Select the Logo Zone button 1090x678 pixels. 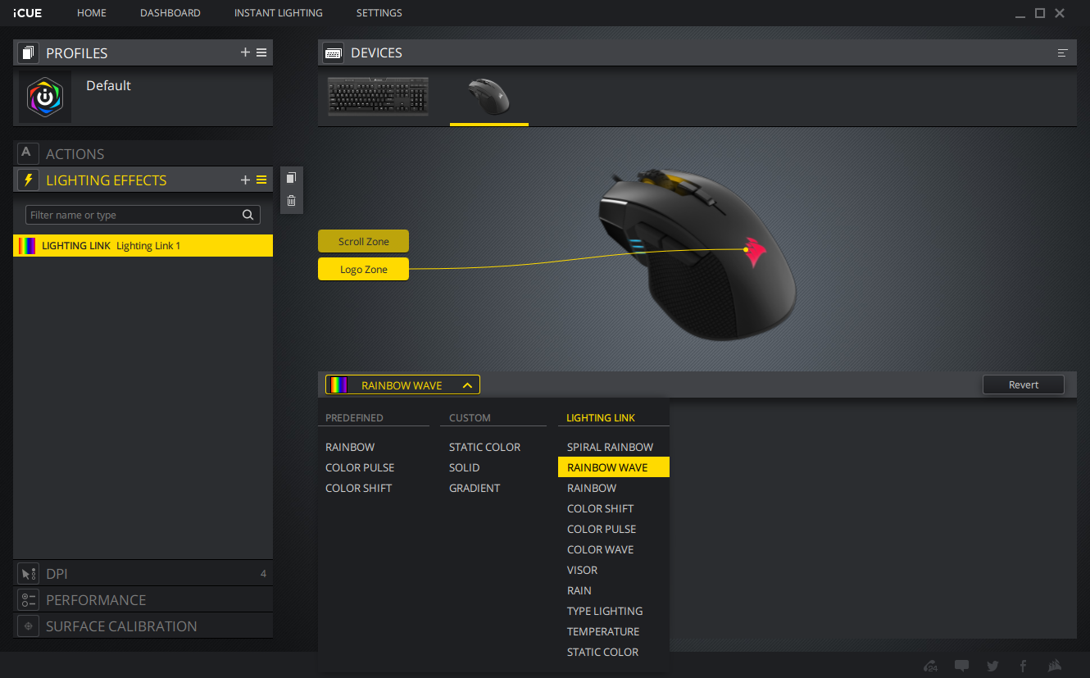pos(363,269)
